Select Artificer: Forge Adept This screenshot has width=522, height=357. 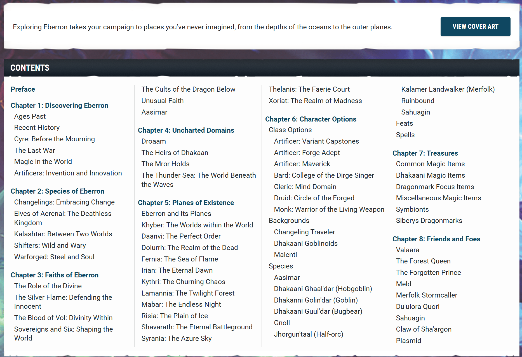(307, 153)
